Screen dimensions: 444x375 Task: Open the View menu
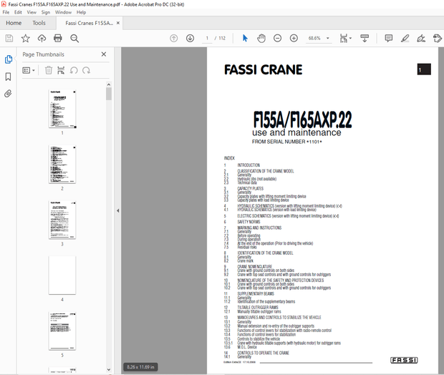coord(32,12)
